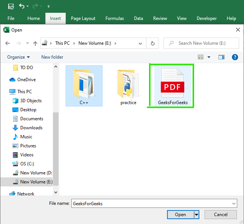
Task: Select the GeeksForGeeks PDF file
Action: (x=173, y=86)
